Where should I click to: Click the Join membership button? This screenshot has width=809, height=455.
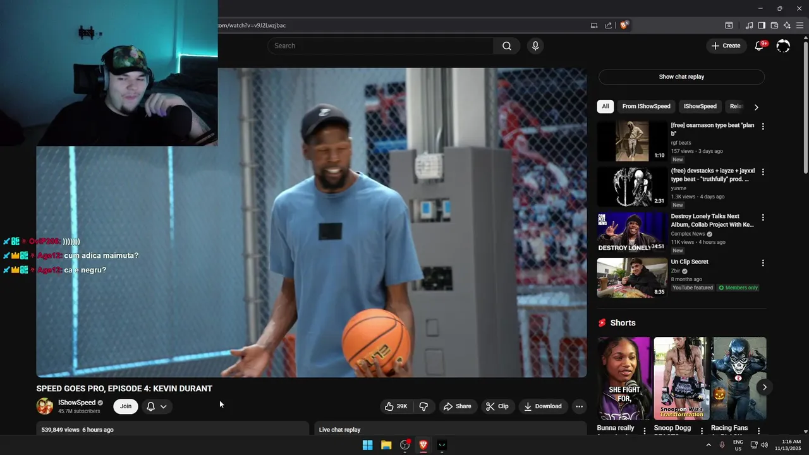[x=126, y=406]
